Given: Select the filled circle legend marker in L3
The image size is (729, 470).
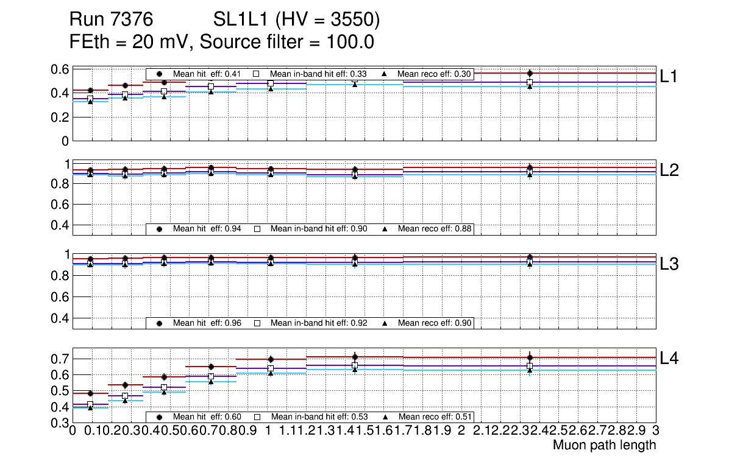Looking at the screenshot, I should click(160, 323).
